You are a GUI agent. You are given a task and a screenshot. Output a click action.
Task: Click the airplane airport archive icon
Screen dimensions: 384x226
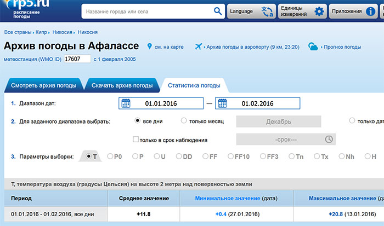[198, 47]
